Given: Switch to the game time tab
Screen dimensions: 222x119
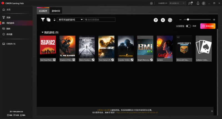Looking at the screenshot, I should click(x=56, y=11).
